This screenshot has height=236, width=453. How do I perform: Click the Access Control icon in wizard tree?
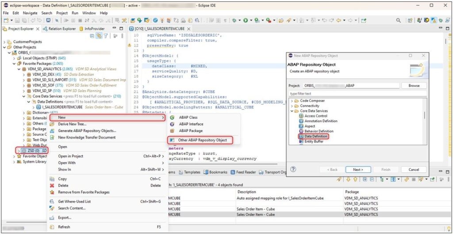[x=301, y=116]
